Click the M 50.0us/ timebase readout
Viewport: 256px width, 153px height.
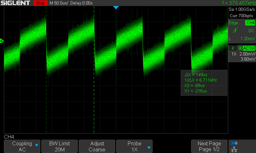coord(59,3)
